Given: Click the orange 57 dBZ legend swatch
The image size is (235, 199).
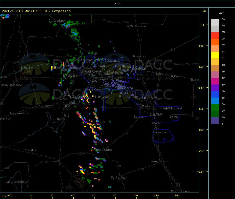Looking at the screenshot, I should [x=215, y=42].
